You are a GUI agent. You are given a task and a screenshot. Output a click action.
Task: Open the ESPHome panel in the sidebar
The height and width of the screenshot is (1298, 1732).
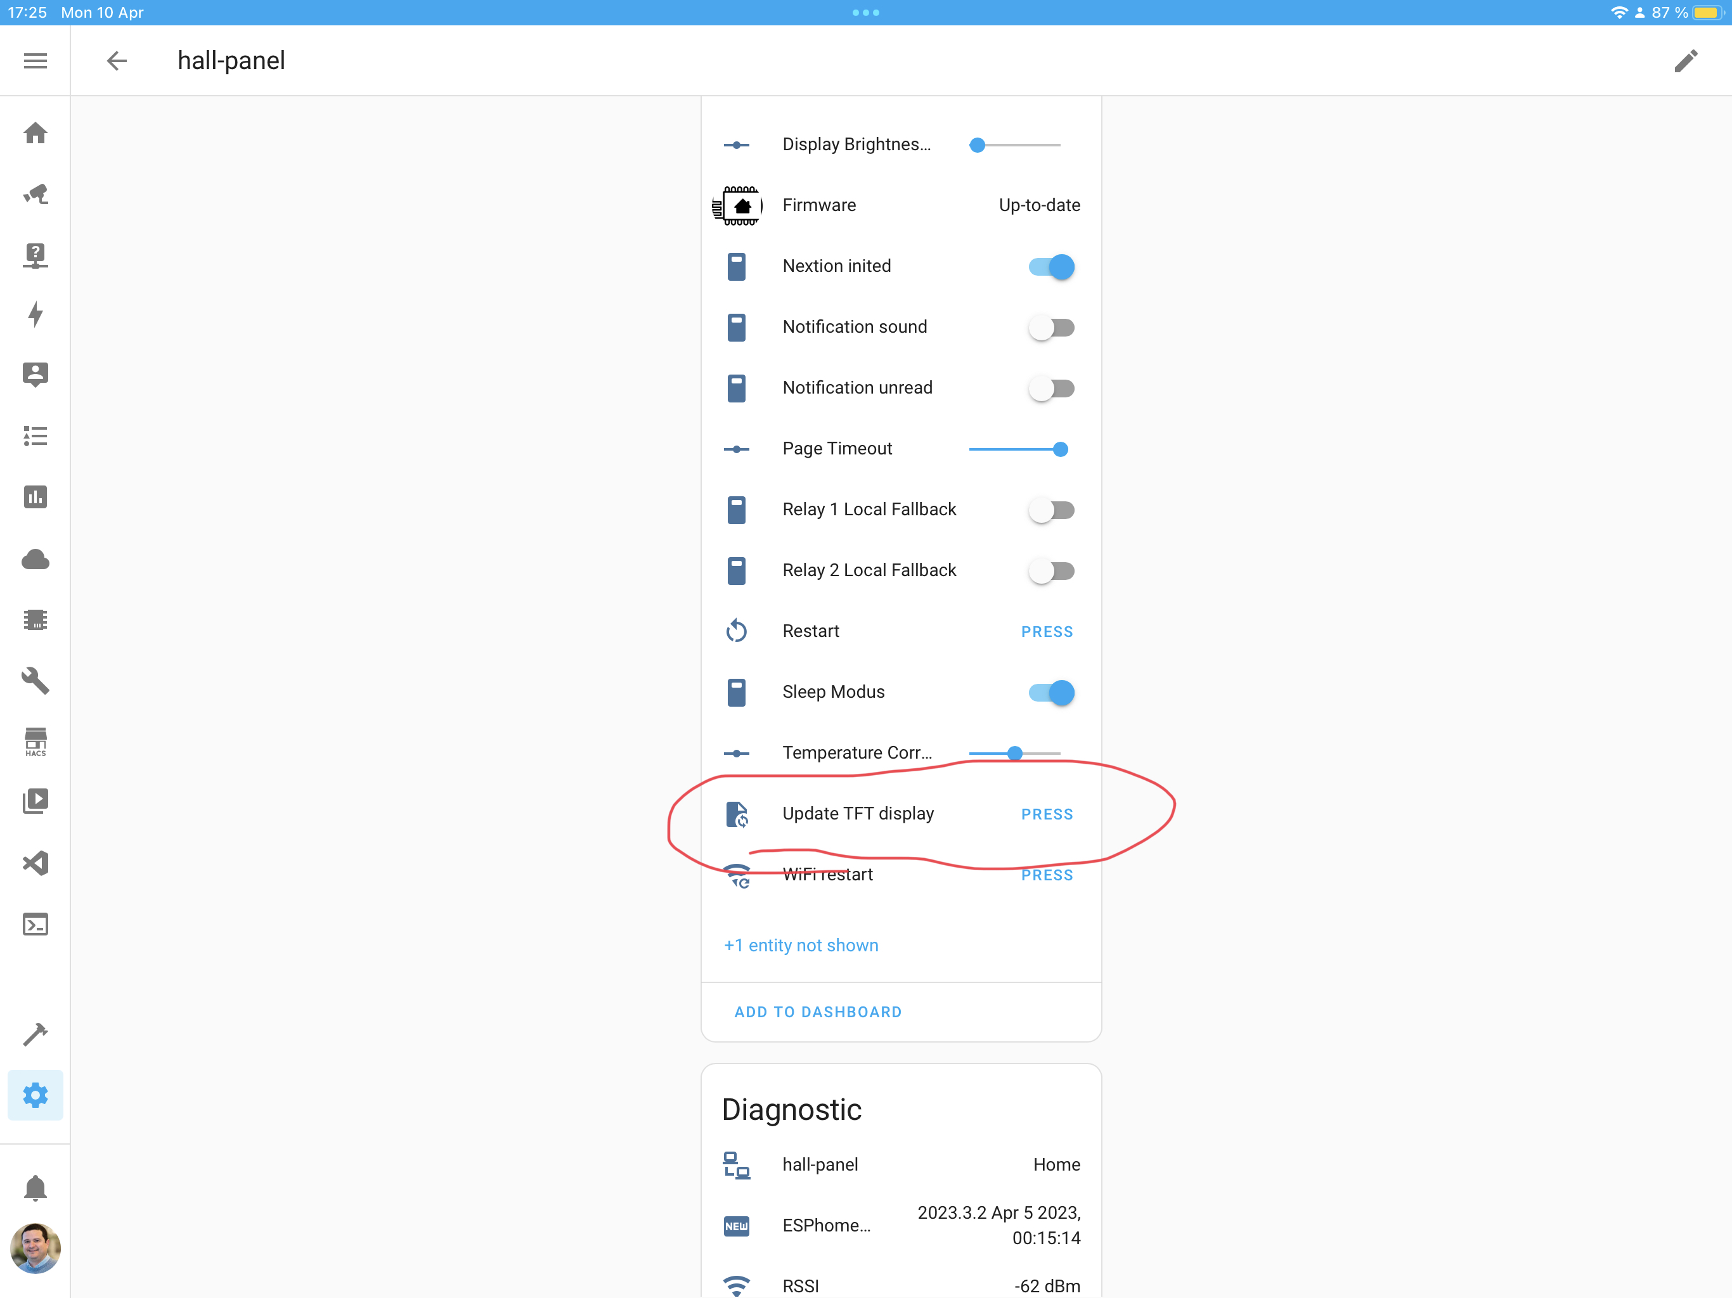point(36,619)
